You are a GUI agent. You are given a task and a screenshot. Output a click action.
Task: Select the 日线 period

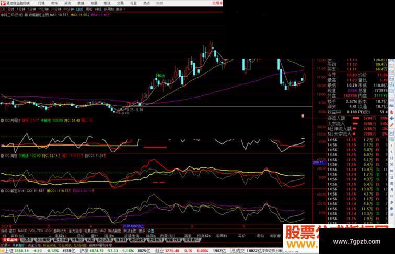(79, 9)
